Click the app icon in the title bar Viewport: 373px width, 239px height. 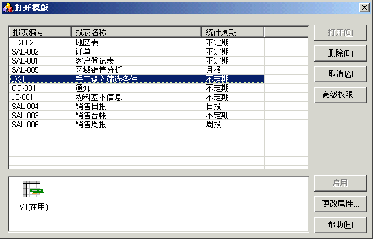(8, 7)
